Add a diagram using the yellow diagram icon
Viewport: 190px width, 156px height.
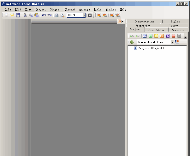pyautogui.click(x=156, y=36)
